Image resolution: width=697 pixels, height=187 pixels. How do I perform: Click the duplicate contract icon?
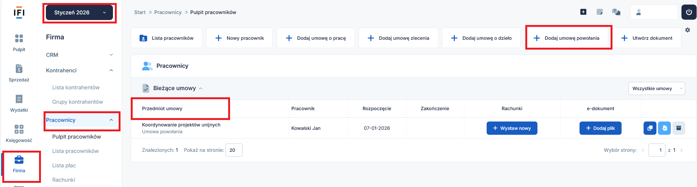click(x=650, y=128)
